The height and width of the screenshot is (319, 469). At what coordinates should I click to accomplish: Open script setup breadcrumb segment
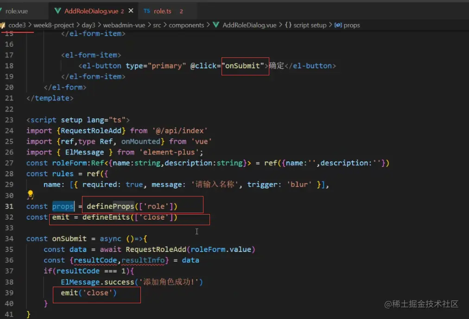tap(310, 25)
